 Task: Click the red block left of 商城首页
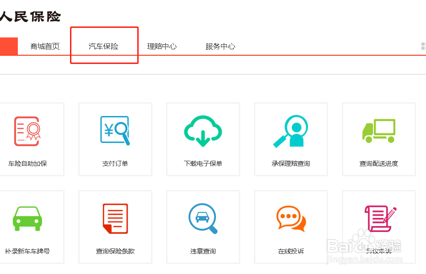[9, 46]
